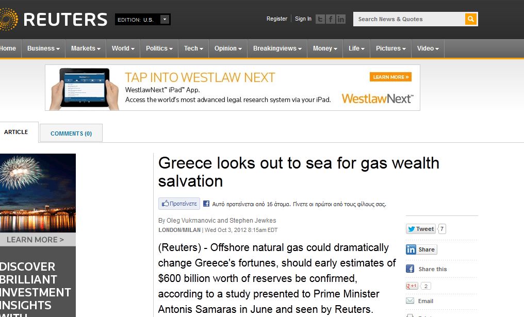Click the Search News & Quotes field
The height and width of the screenshot is (317, 524).
(409, 19)
